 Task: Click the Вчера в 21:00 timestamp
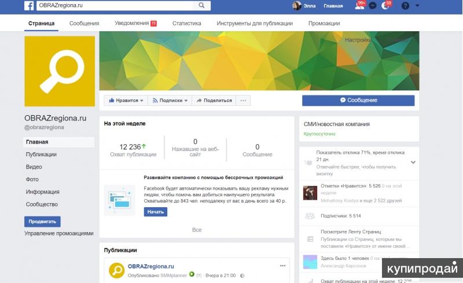click(x=221, y=275)
